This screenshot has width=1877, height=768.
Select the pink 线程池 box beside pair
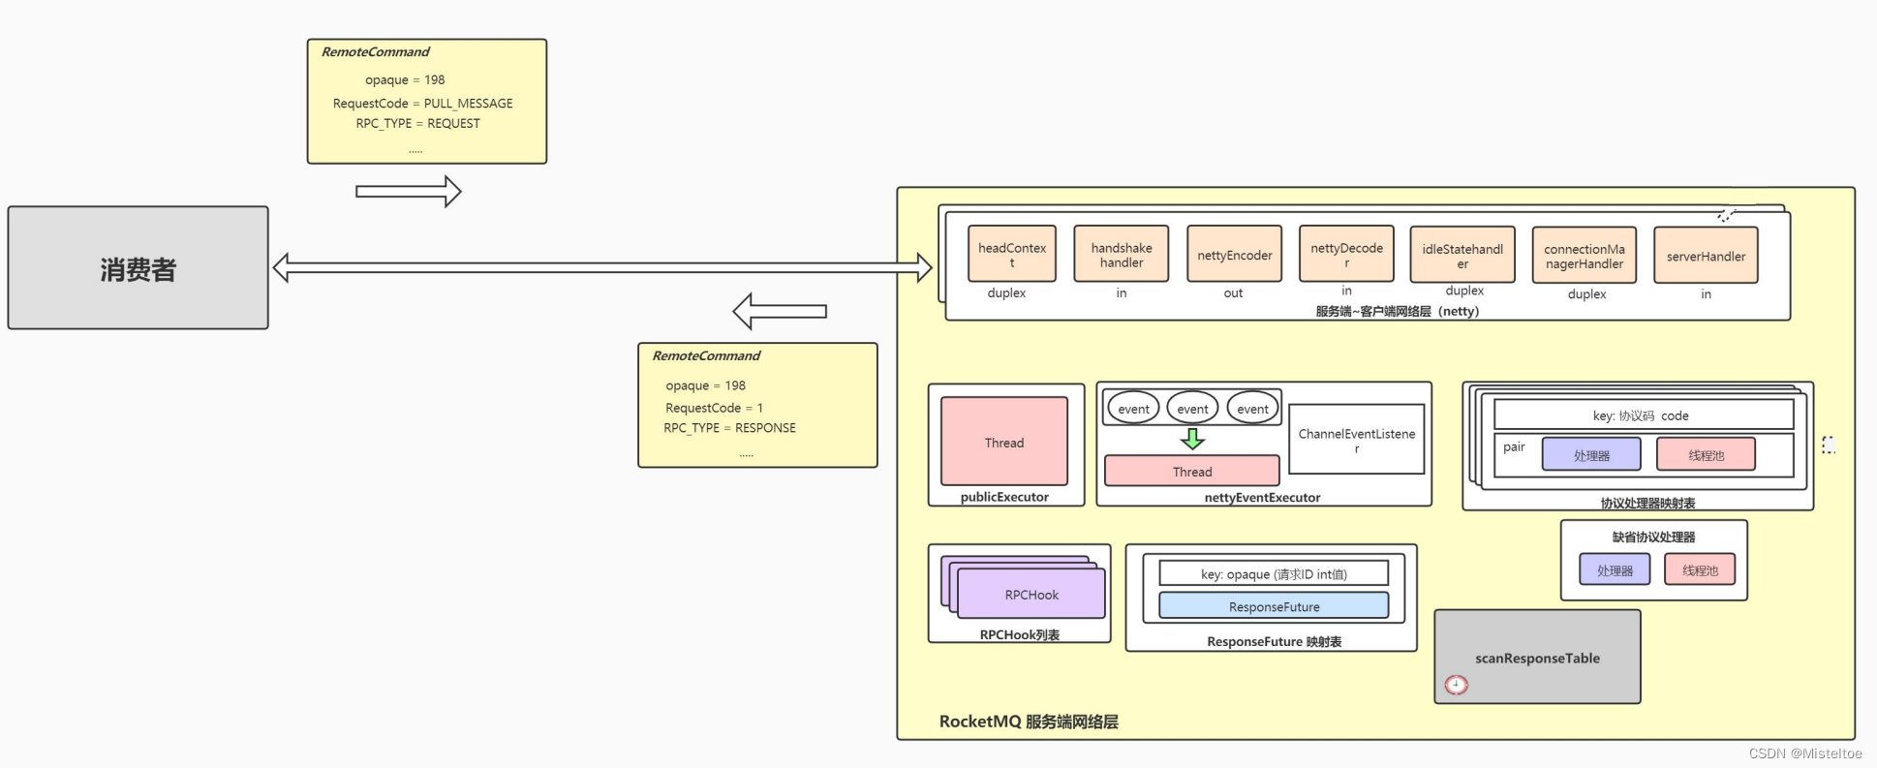click(x=1706, y=454)
